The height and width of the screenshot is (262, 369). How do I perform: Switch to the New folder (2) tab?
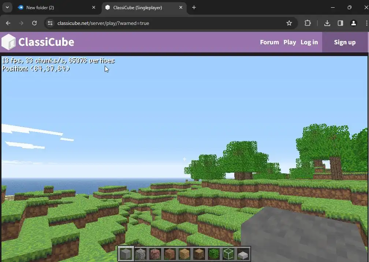pyautogui.click(x=57, y=8)
